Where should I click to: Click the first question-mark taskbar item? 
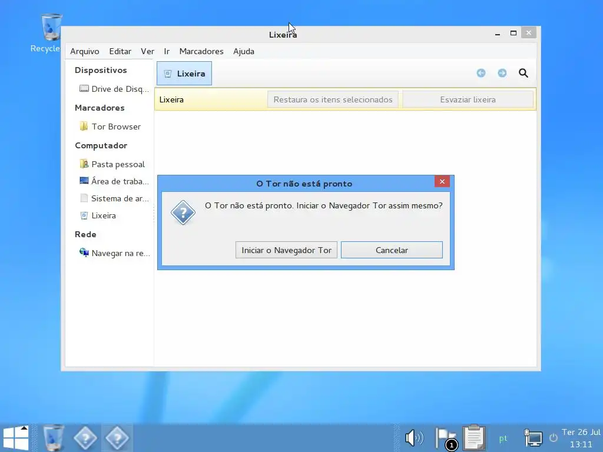[85, 438]
